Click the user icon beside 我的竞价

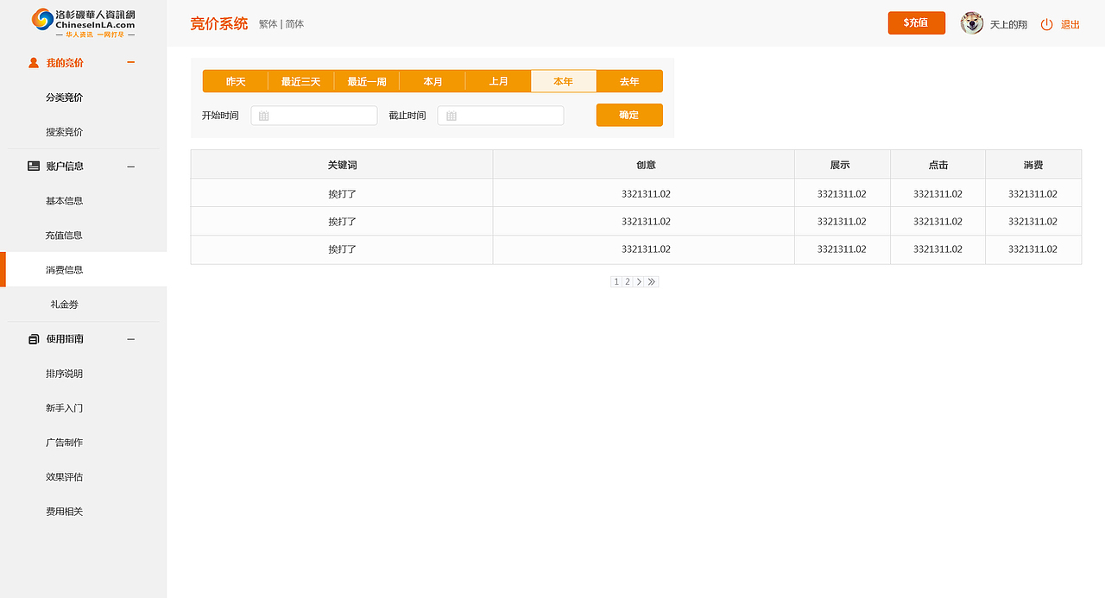(x=34, y=62)
